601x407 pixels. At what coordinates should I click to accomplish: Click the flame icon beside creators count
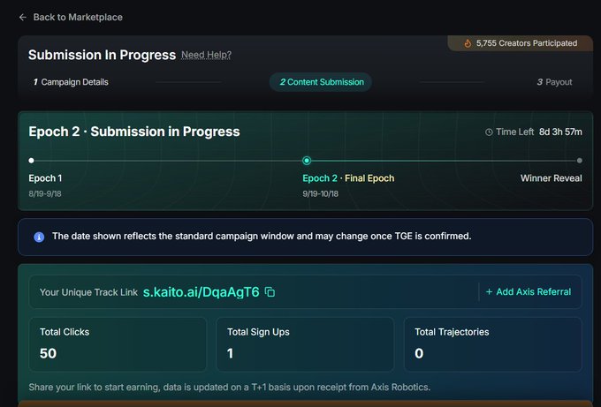tap(468, 43)
